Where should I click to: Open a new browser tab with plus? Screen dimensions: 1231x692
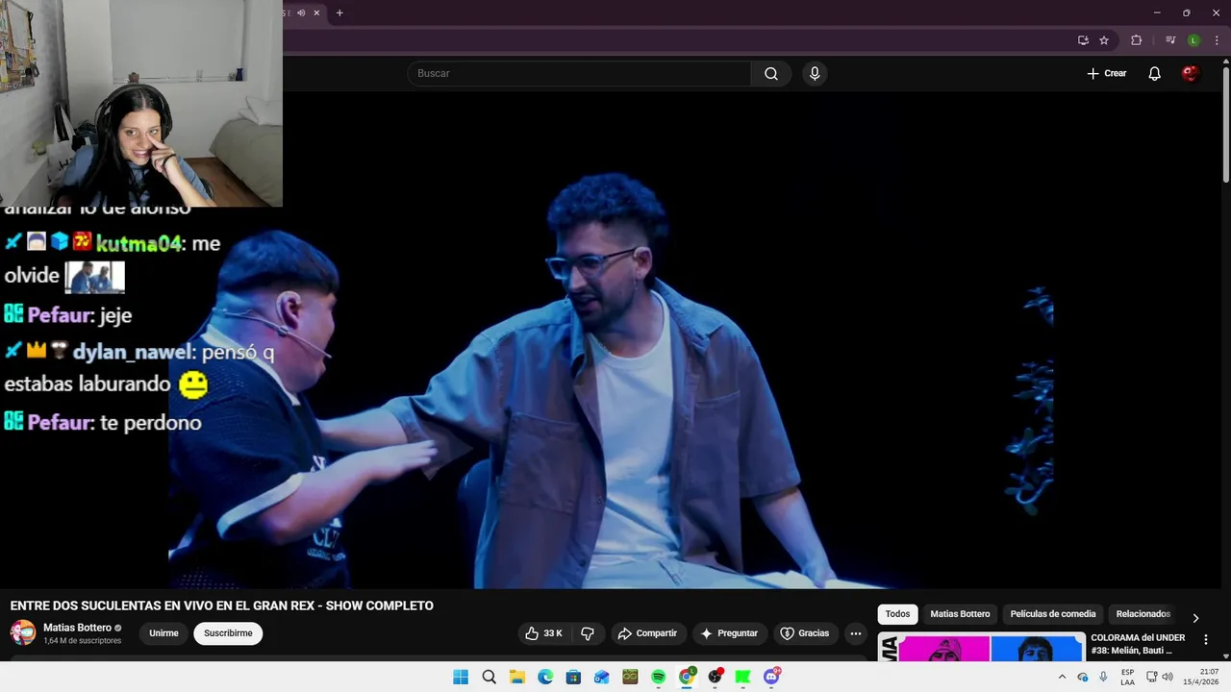(x=339, y=12)
